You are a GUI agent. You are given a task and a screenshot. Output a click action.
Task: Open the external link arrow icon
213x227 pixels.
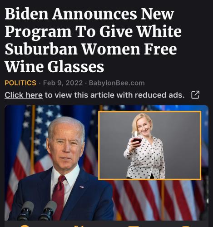195,95
